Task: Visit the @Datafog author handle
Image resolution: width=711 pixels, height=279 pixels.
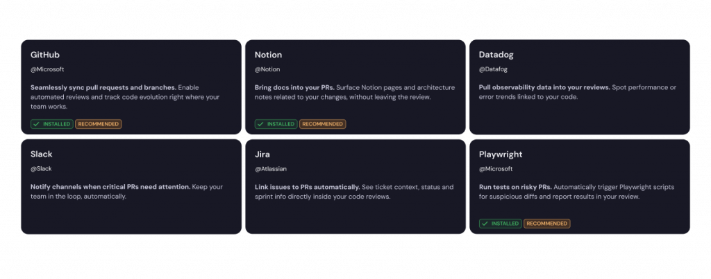Action: click(495, 69)
